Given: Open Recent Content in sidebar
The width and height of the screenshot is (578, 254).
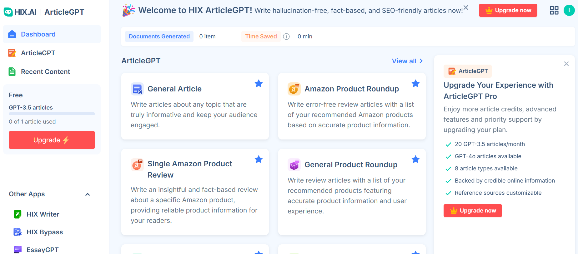Looking at the screenshot, I should [x=52, y=72].
